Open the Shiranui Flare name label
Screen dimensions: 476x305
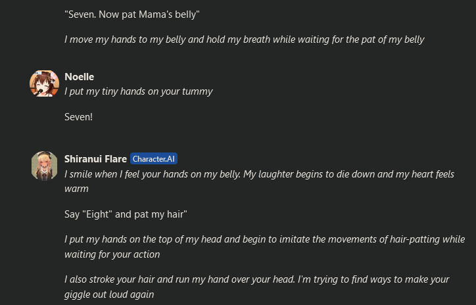pyautogui.click(x=95, y=158)
